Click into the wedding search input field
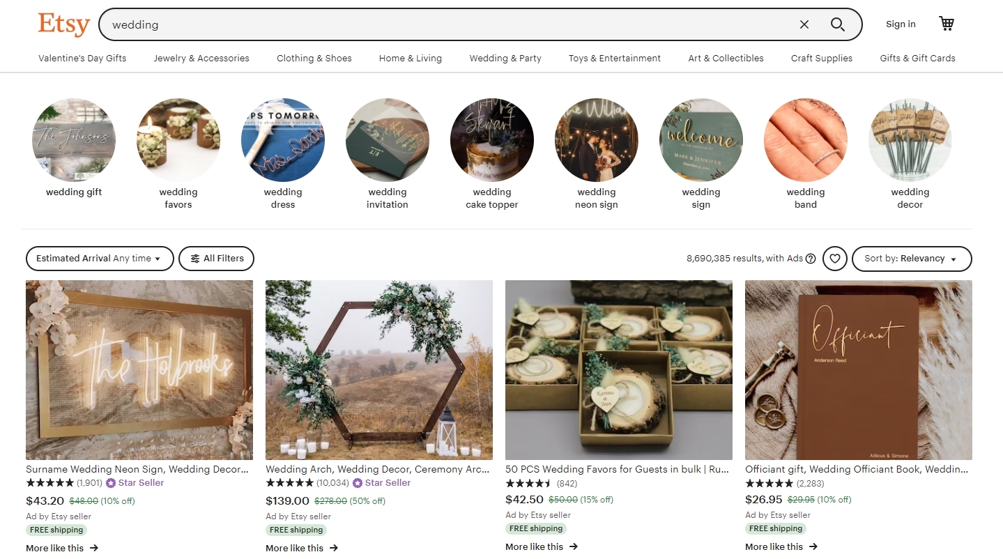The width and height of the screenshot is (1003, 559). point(450,24)
